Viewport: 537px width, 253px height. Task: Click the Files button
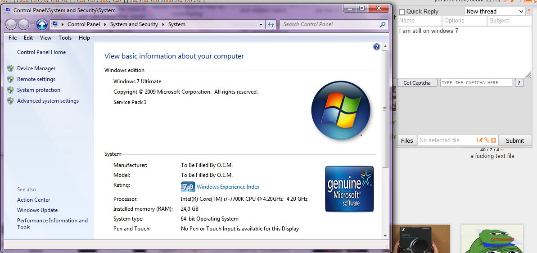click(407, 140)
